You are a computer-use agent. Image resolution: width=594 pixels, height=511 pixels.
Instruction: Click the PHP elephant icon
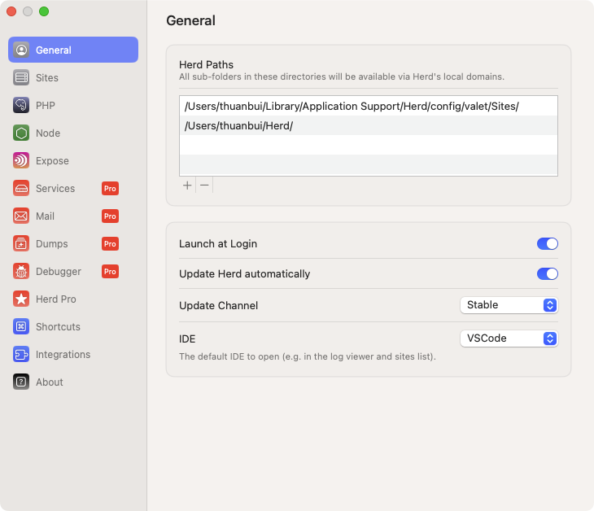click(x=21, y=106)
